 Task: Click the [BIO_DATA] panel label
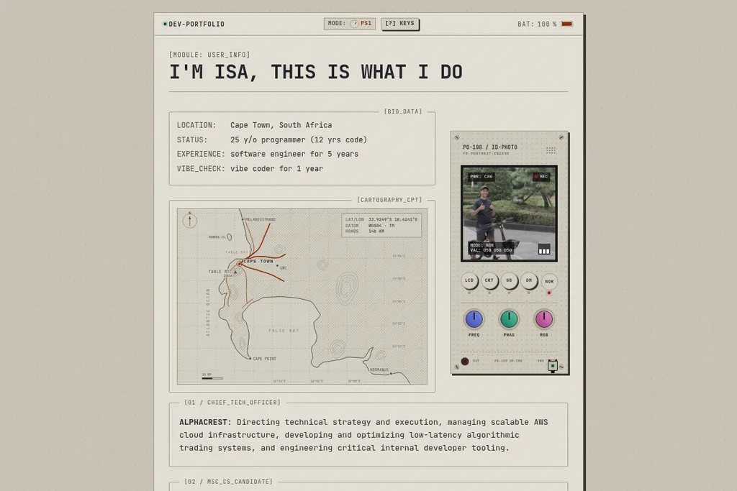point(403,111)
